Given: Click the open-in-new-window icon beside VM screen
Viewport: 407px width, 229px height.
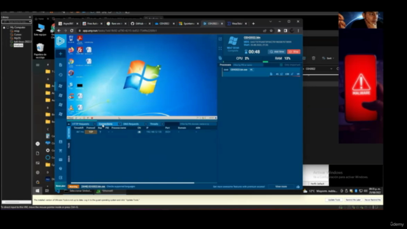Looking at the screenshot, I should tap(220, 39).
